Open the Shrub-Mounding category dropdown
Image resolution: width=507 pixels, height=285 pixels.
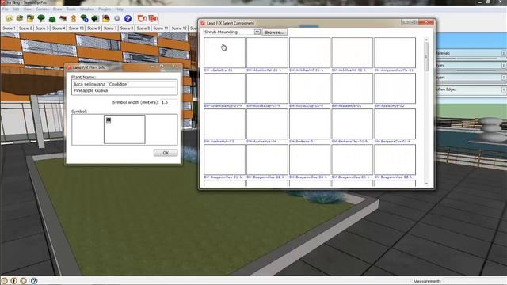pos(257,32)
